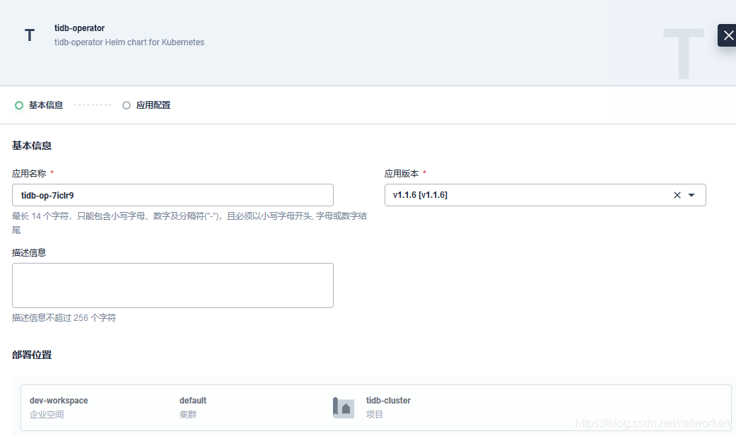This screenshot has width=736, height=436.
Task: Click the tidb-cluster project icon
Action: pyautogui.click(x=344, y=407)
